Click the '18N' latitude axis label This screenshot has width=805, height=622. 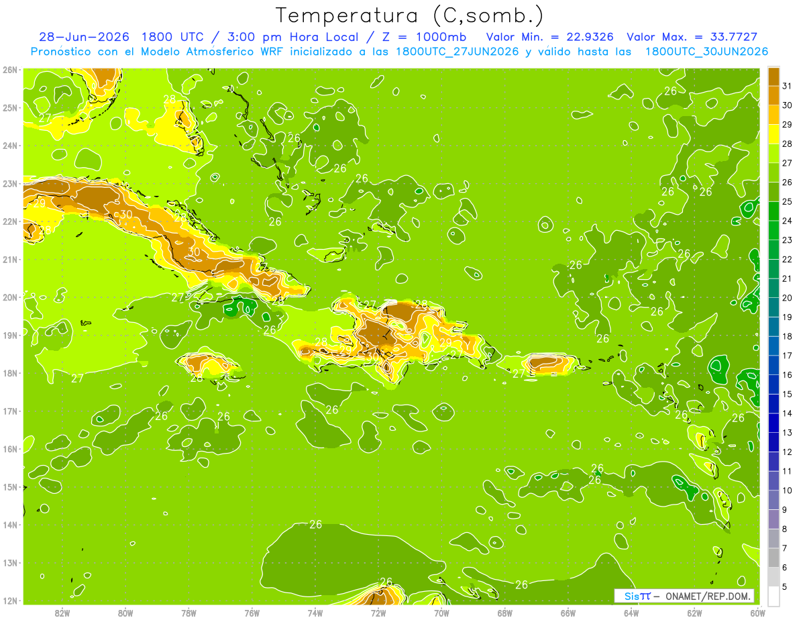tap(10, 373)
